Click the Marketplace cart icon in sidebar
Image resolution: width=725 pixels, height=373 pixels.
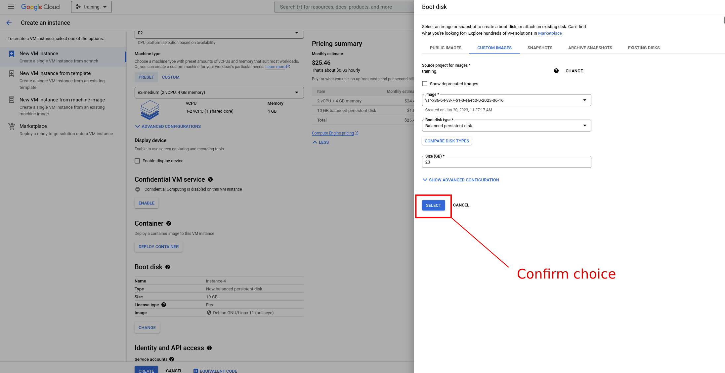[12, 126]
